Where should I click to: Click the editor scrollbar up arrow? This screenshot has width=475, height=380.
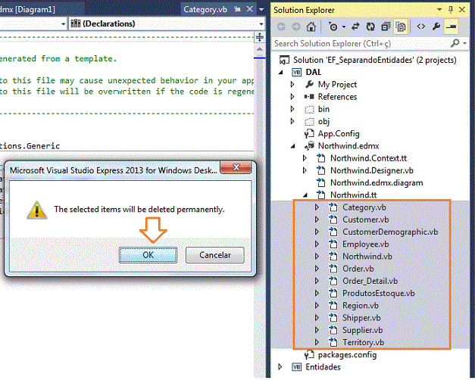point(260,49)
